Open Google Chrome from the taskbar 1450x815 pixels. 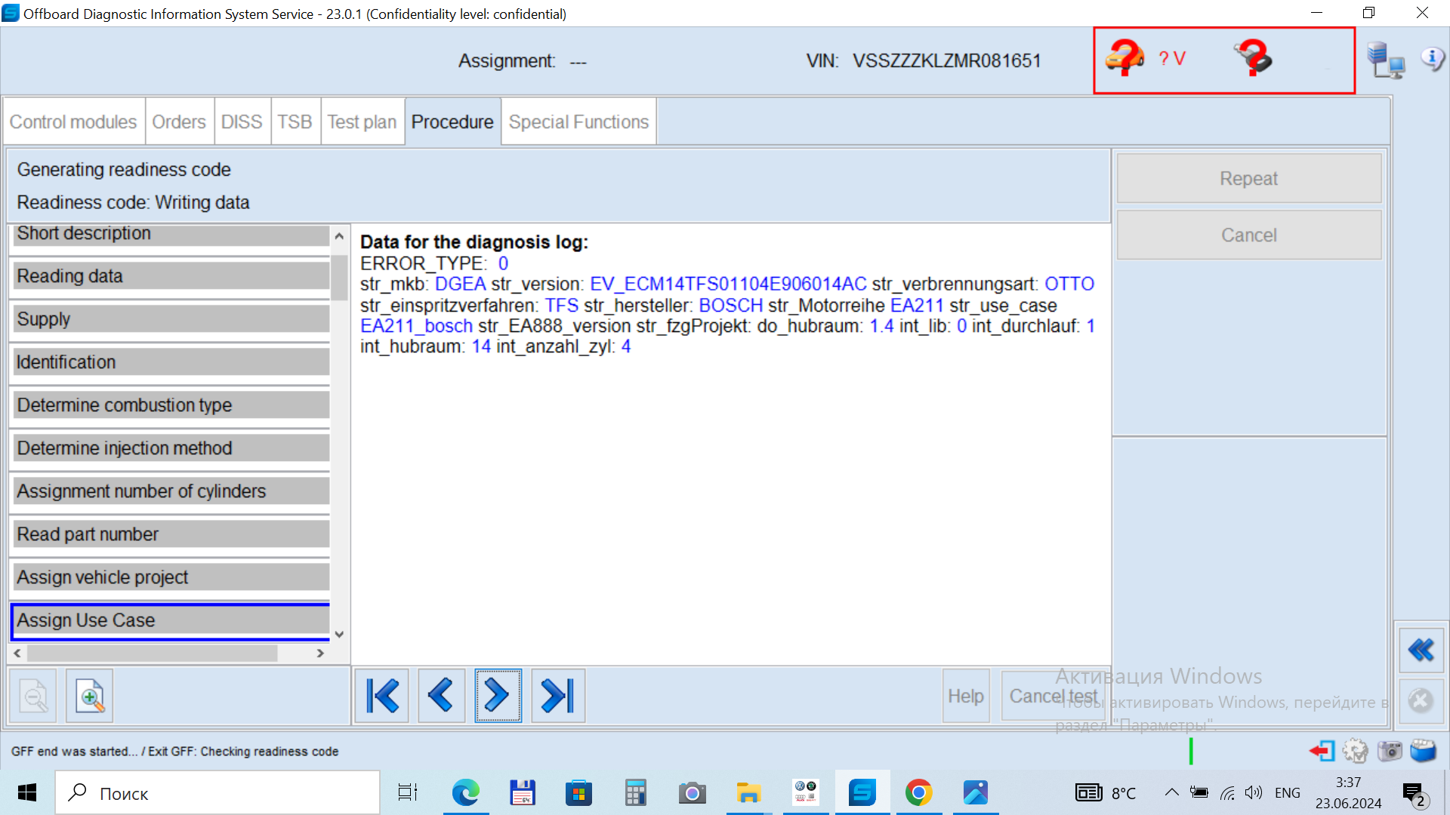click(x=918, y=793)
